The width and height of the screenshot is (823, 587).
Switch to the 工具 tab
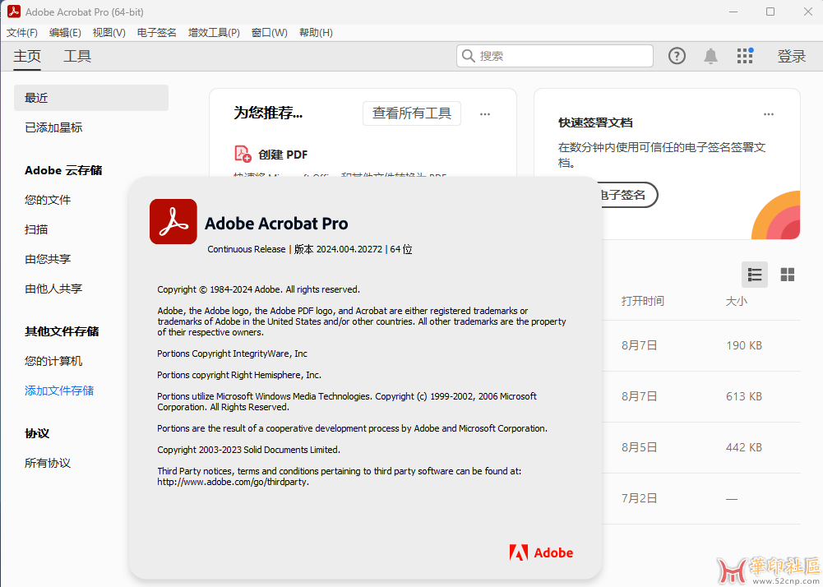(x=77, y=56)
